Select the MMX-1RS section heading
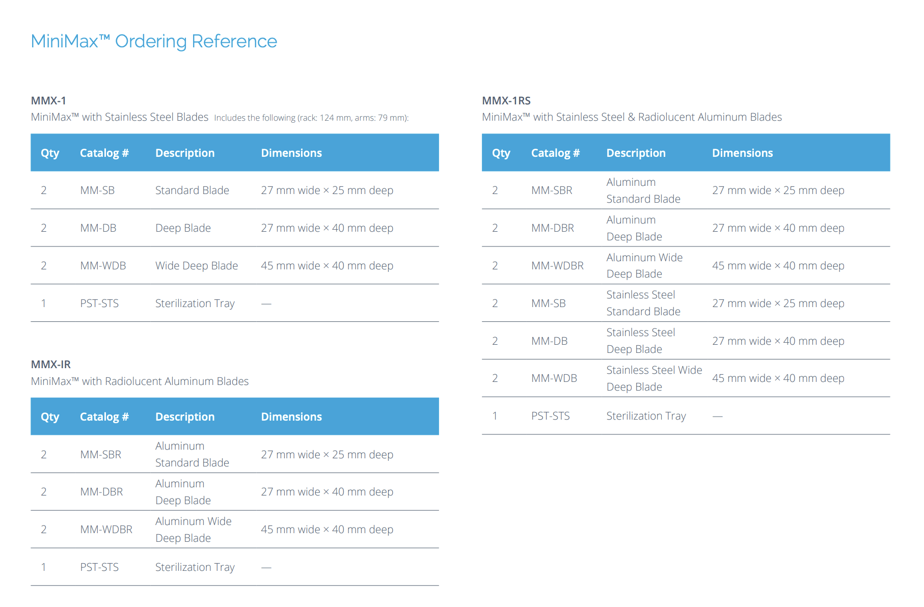 (x=506, y=101)
